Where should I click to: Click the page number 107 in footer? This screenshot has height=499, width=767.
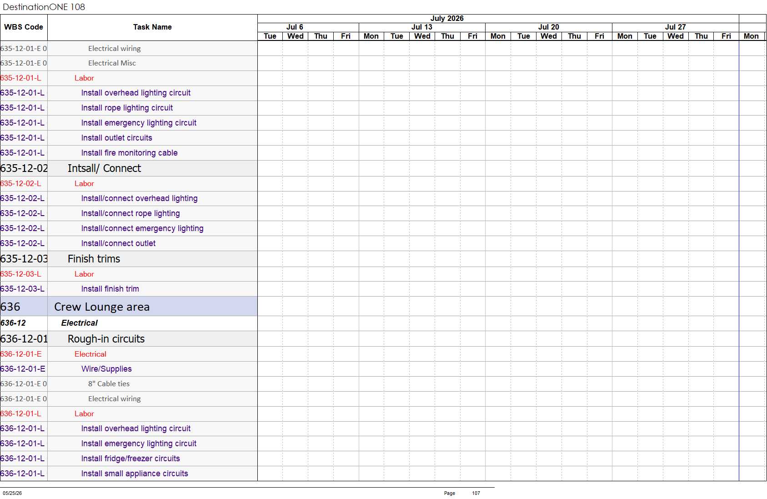coord(476,493)
